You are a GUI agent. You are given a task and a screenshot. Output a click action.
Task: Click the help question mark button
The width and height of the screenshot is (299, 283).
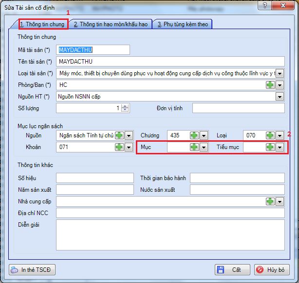pyautogui.click(x=265, y=5)
